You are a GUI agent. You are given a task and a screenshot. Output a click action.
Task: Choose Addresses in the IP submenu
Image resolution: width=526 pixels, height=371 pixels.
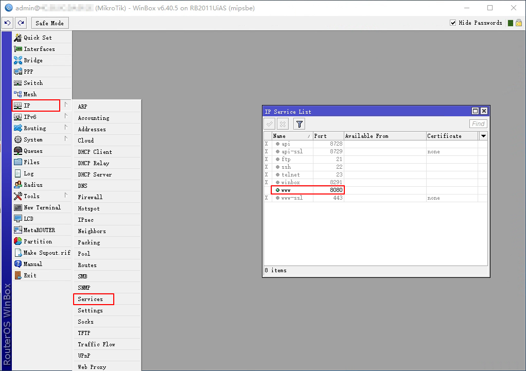[107, 129]
